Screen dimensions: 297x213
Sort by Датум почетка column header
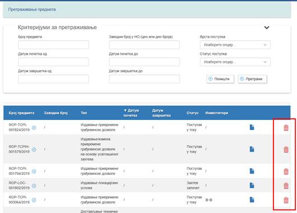click(x=131, y=113)
